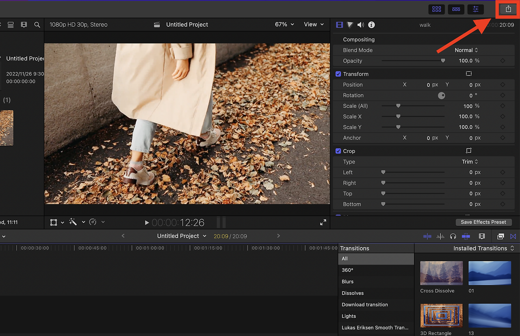Uncheck the Transform checkbox
Screen dimensions: 520x336
[x=338, y=74]
